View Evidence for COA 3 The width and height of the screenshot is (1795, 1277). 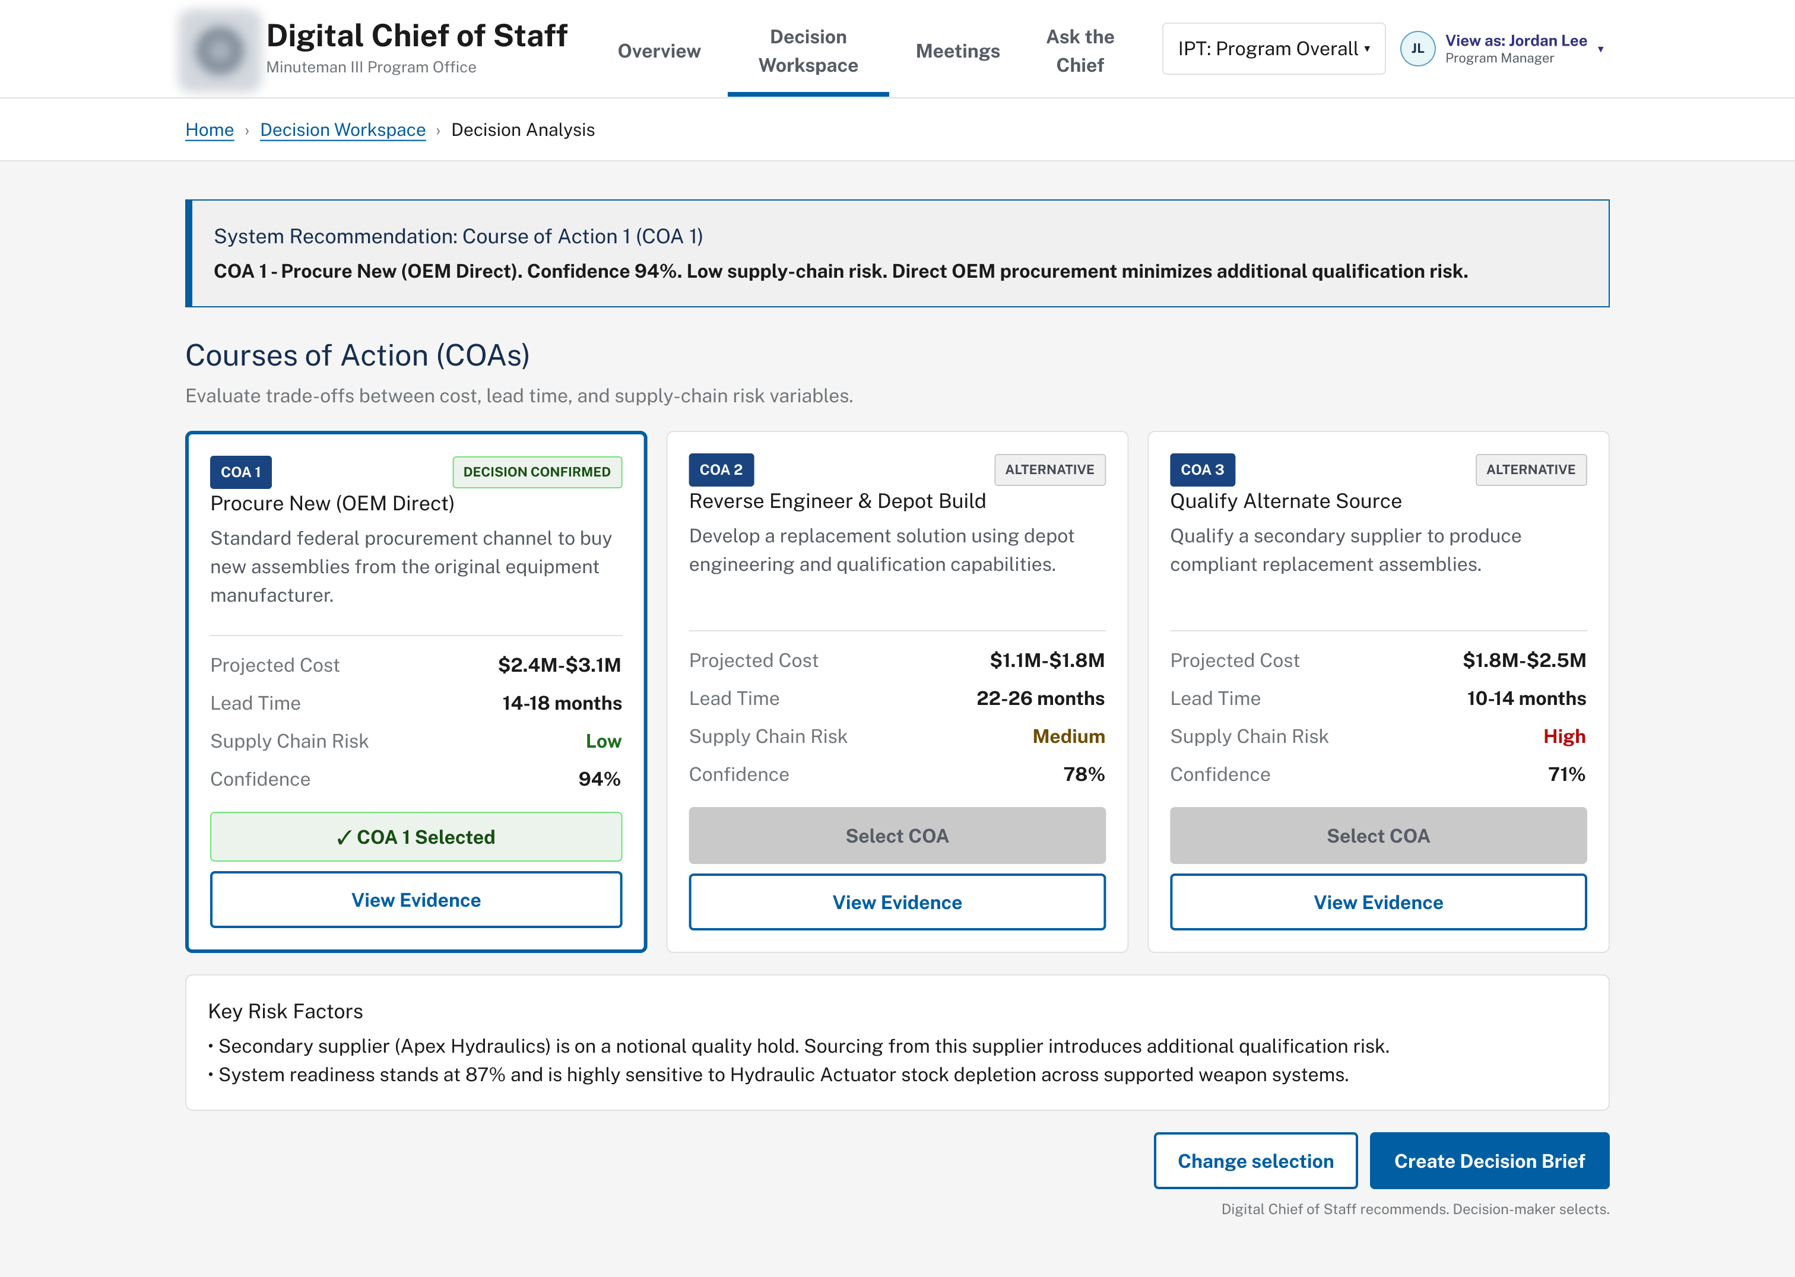pos(1378,902)
